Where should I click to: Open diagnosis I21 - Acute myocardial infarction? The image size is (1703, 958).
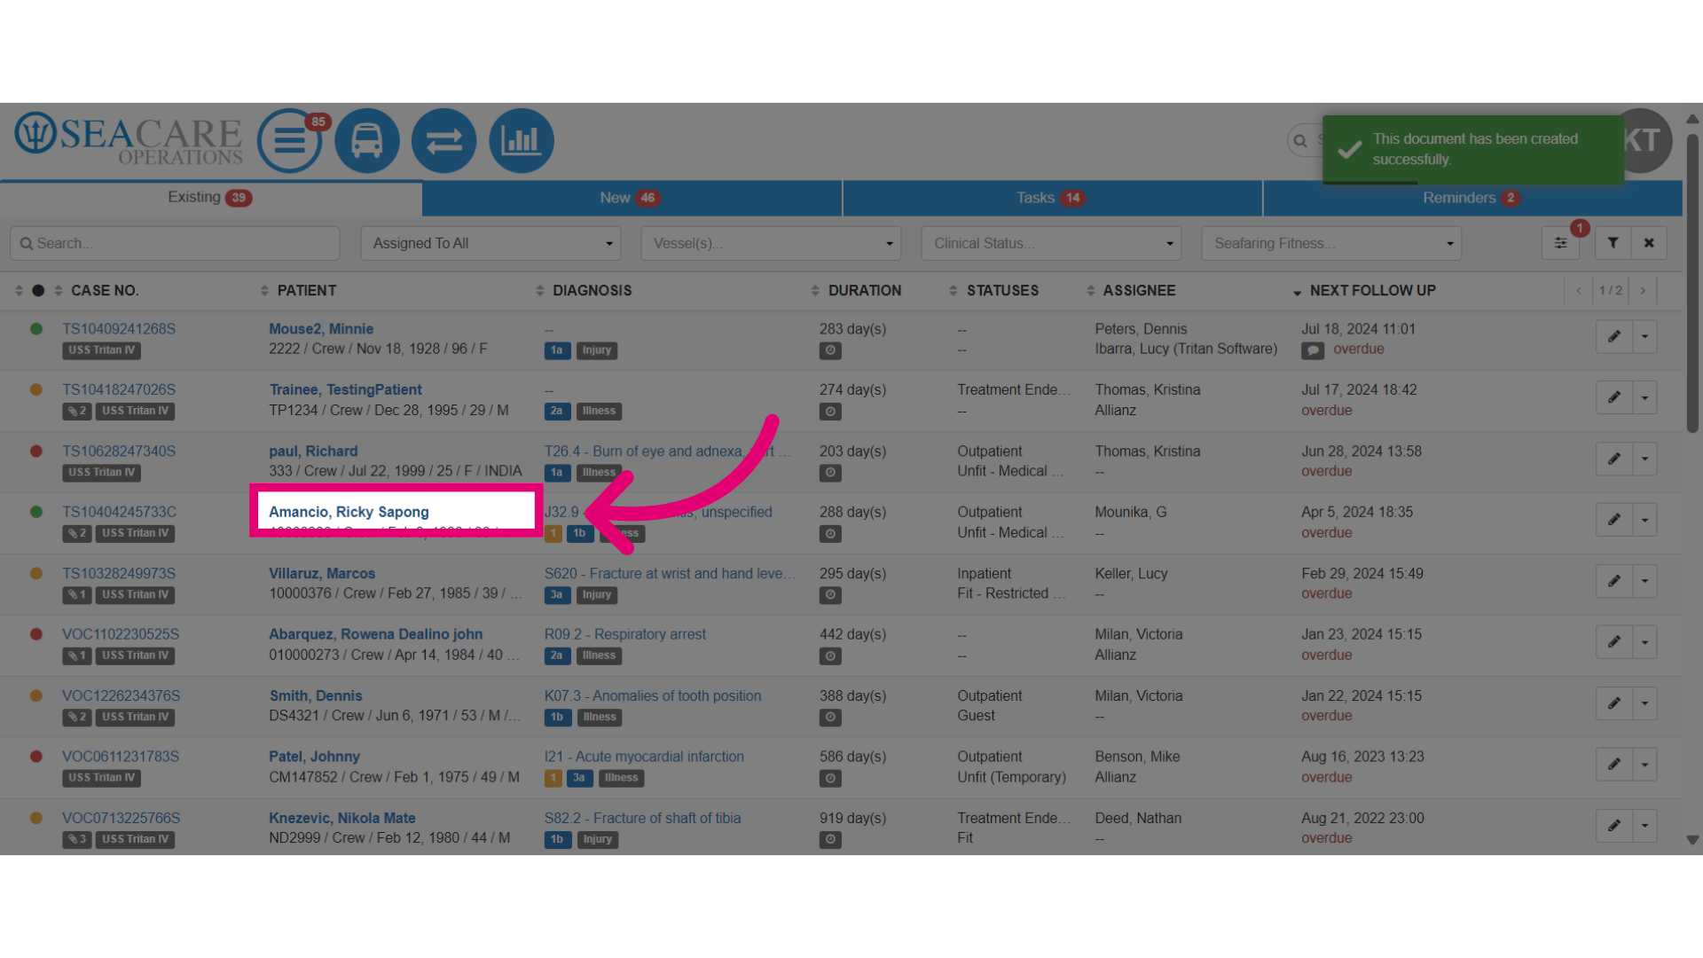pyautogui.click(x=644, y=757)
